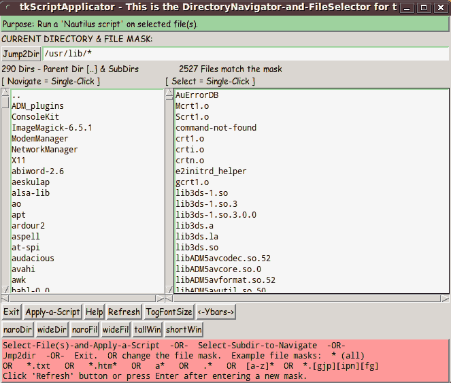The height and width of the screenshot is (383, 451).
Task: Narrow the directory list with naroDir
Action: click(18, 330)
